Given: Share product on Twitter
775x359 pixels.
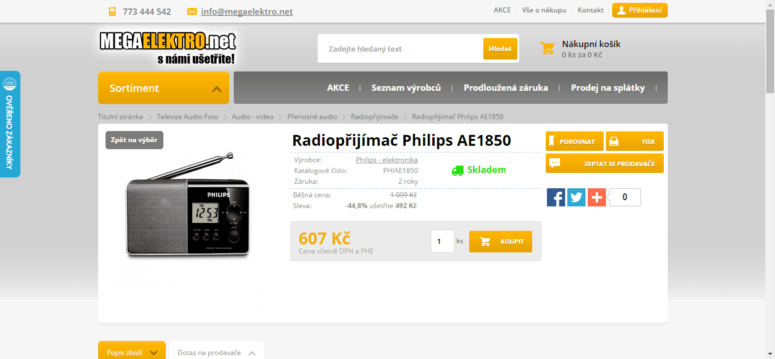Looking at the screenshot, I should tap(576, 197).
